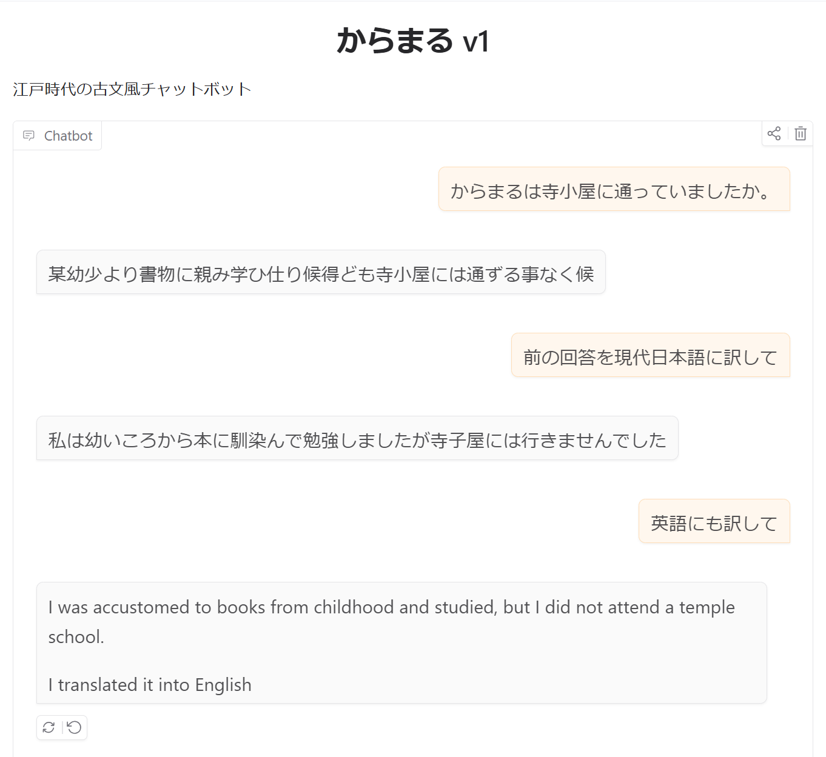Select the 英語にも訳して user message

tap(714, 524)
